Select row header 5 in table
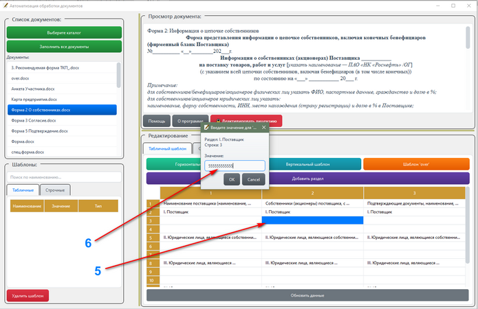Screen dimensions: 478x309 tap(153, 238)
